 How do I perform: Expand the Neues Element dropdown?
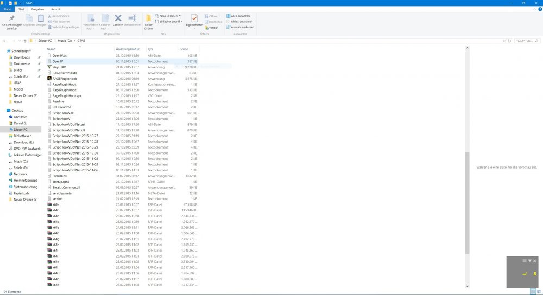[171, 16]
